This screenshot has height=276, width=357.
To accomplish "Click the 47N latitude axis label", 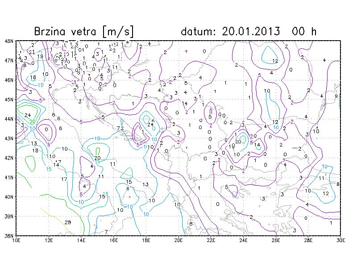I will point(8,60).
